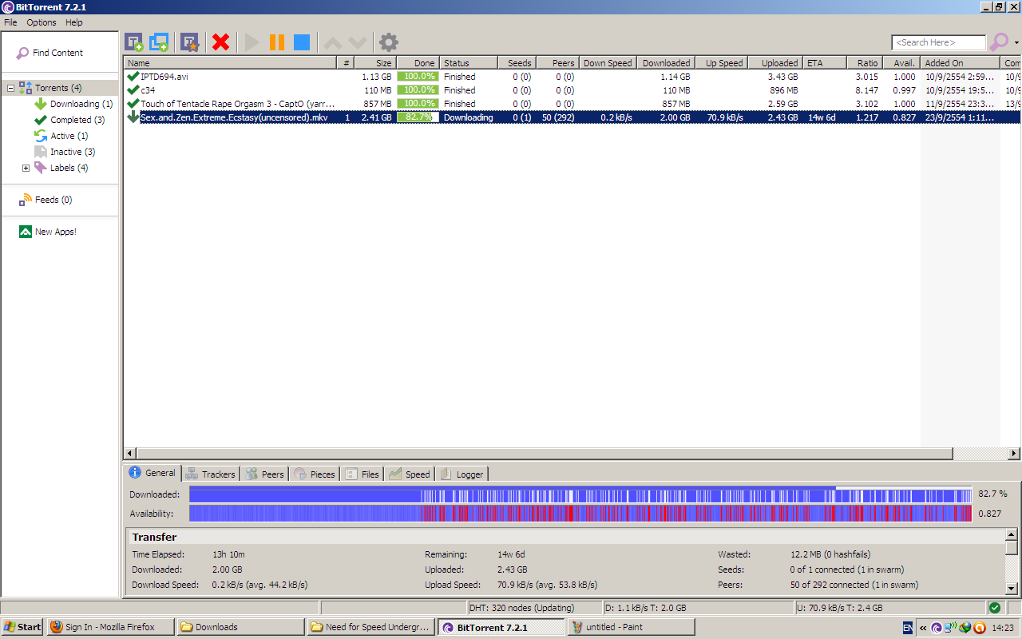Stop the torrent with the blue square

(x=302, y=42)
